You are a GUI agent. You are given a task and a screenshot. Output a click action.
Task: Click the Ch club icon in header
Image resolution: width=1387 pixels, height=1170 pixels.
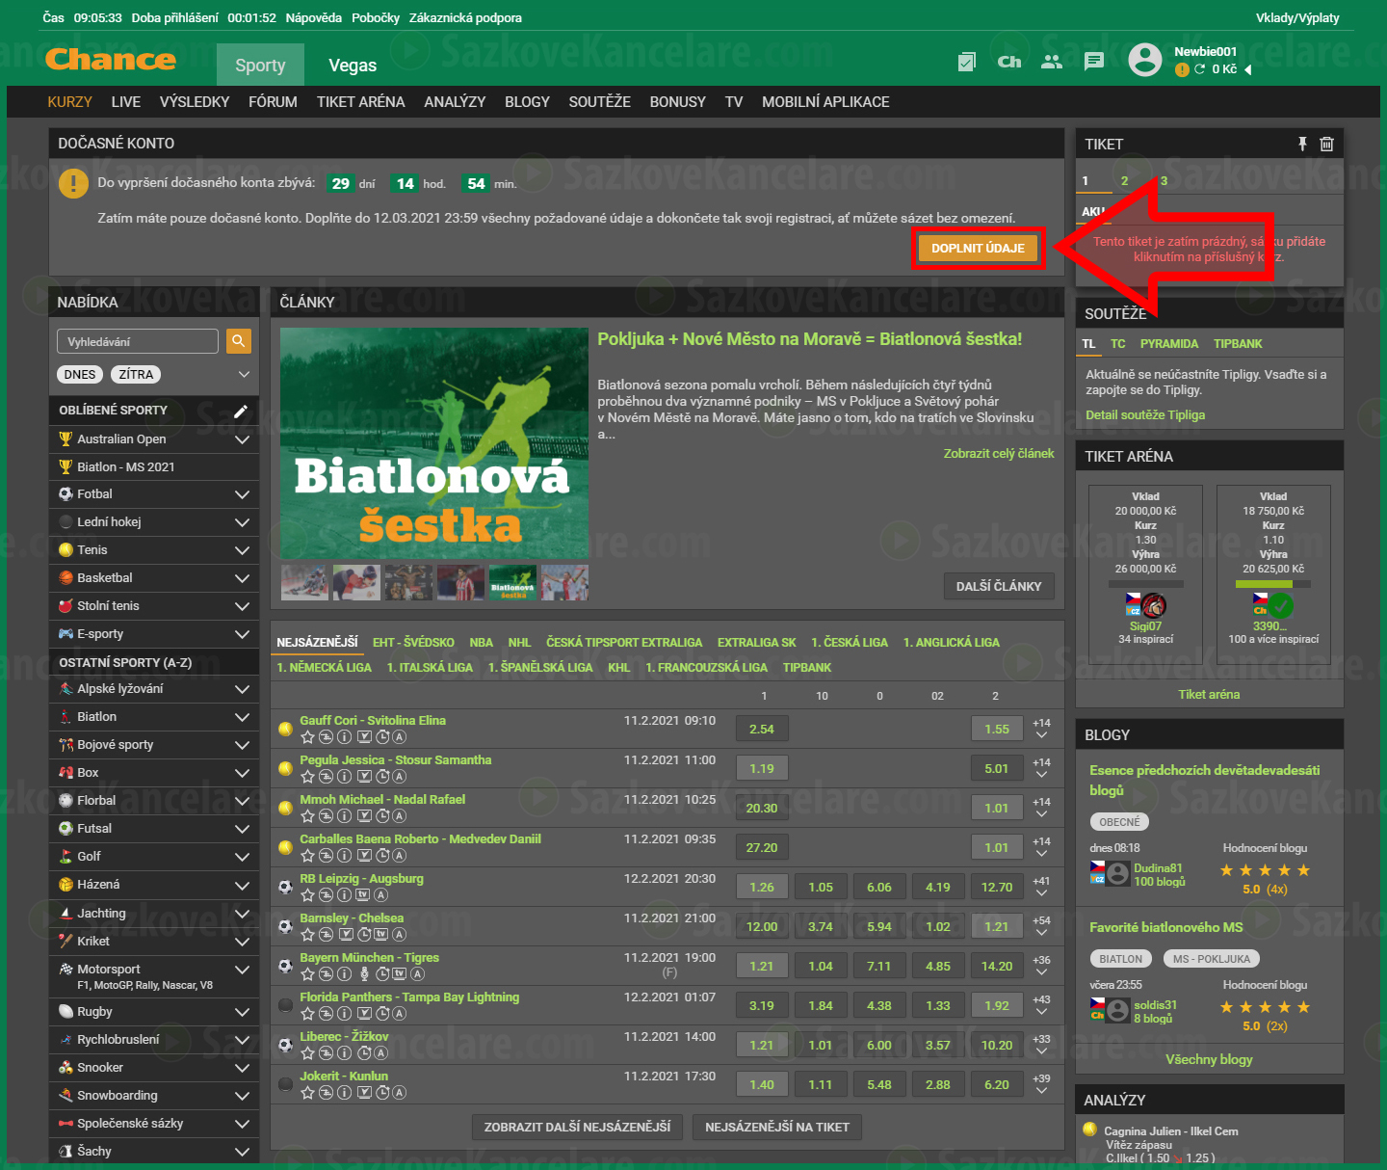1009,62
